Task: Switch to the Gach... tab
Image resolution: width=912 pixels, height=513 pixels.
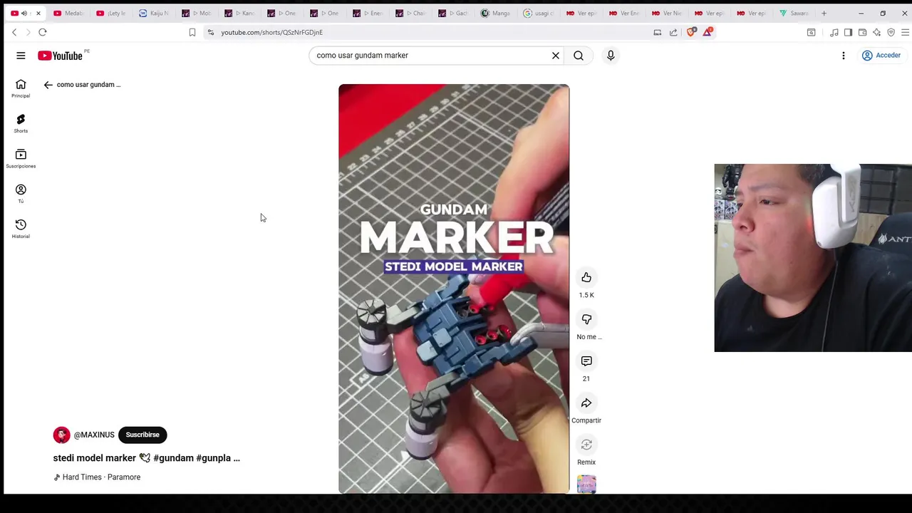Action: (x=454, y=13)
